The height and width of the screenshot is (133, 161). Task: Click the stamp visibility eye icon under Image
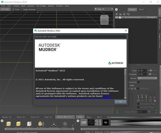[x=132, y=88]
